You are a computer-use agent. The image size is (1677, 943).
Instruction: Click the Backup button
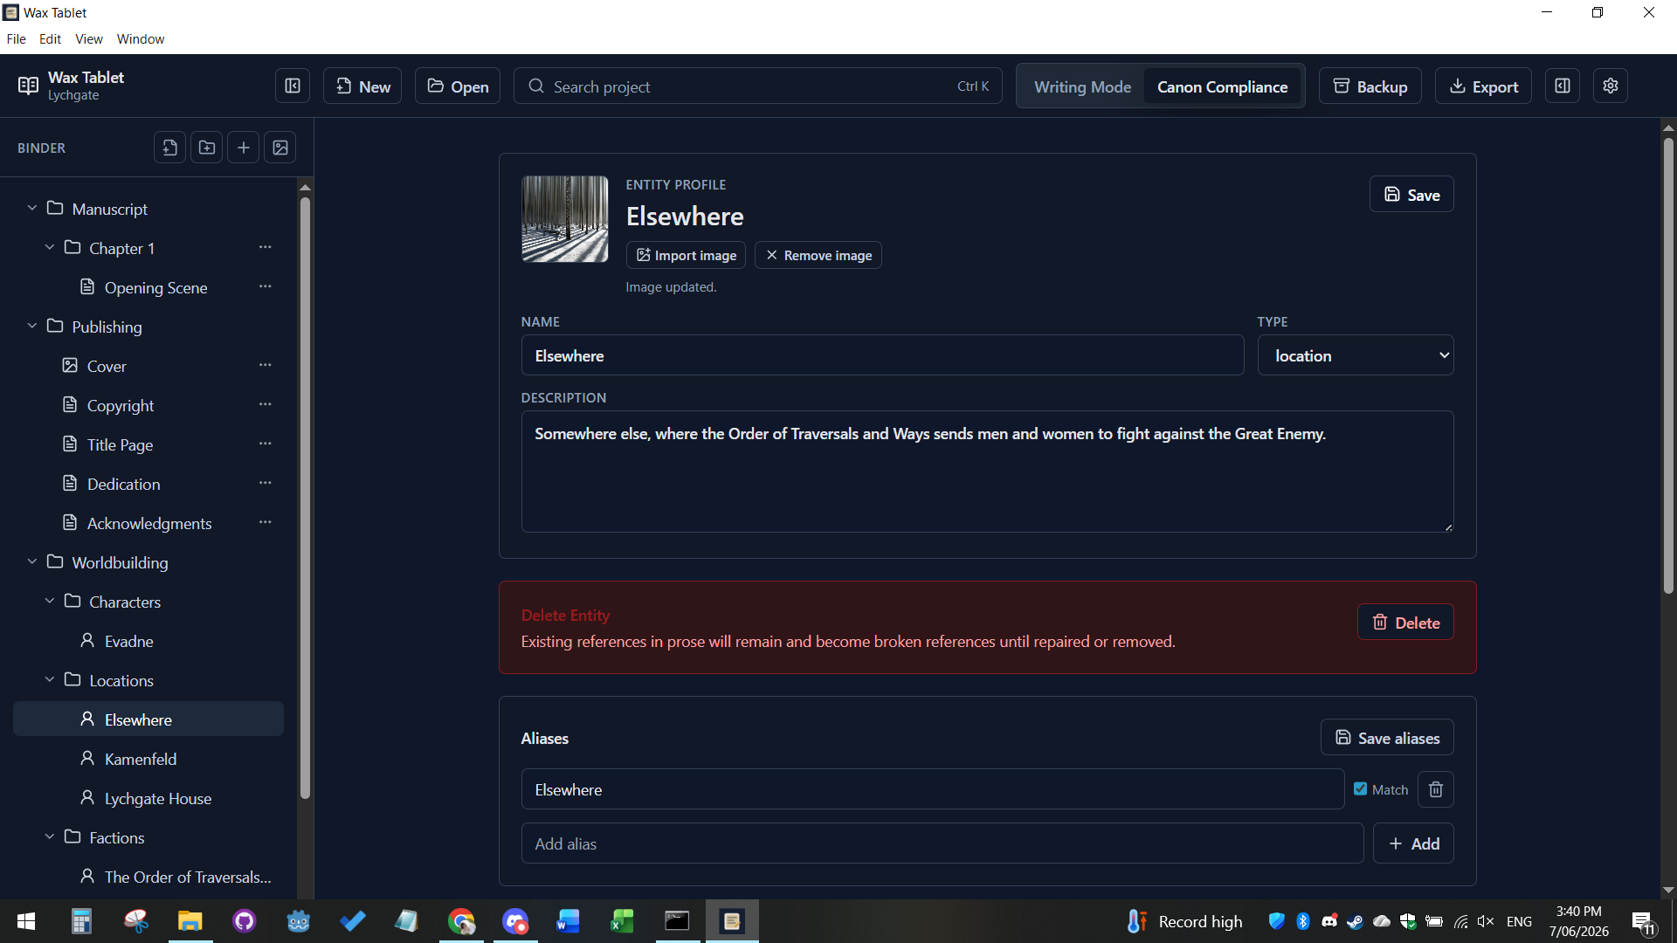pos(1370,86)
